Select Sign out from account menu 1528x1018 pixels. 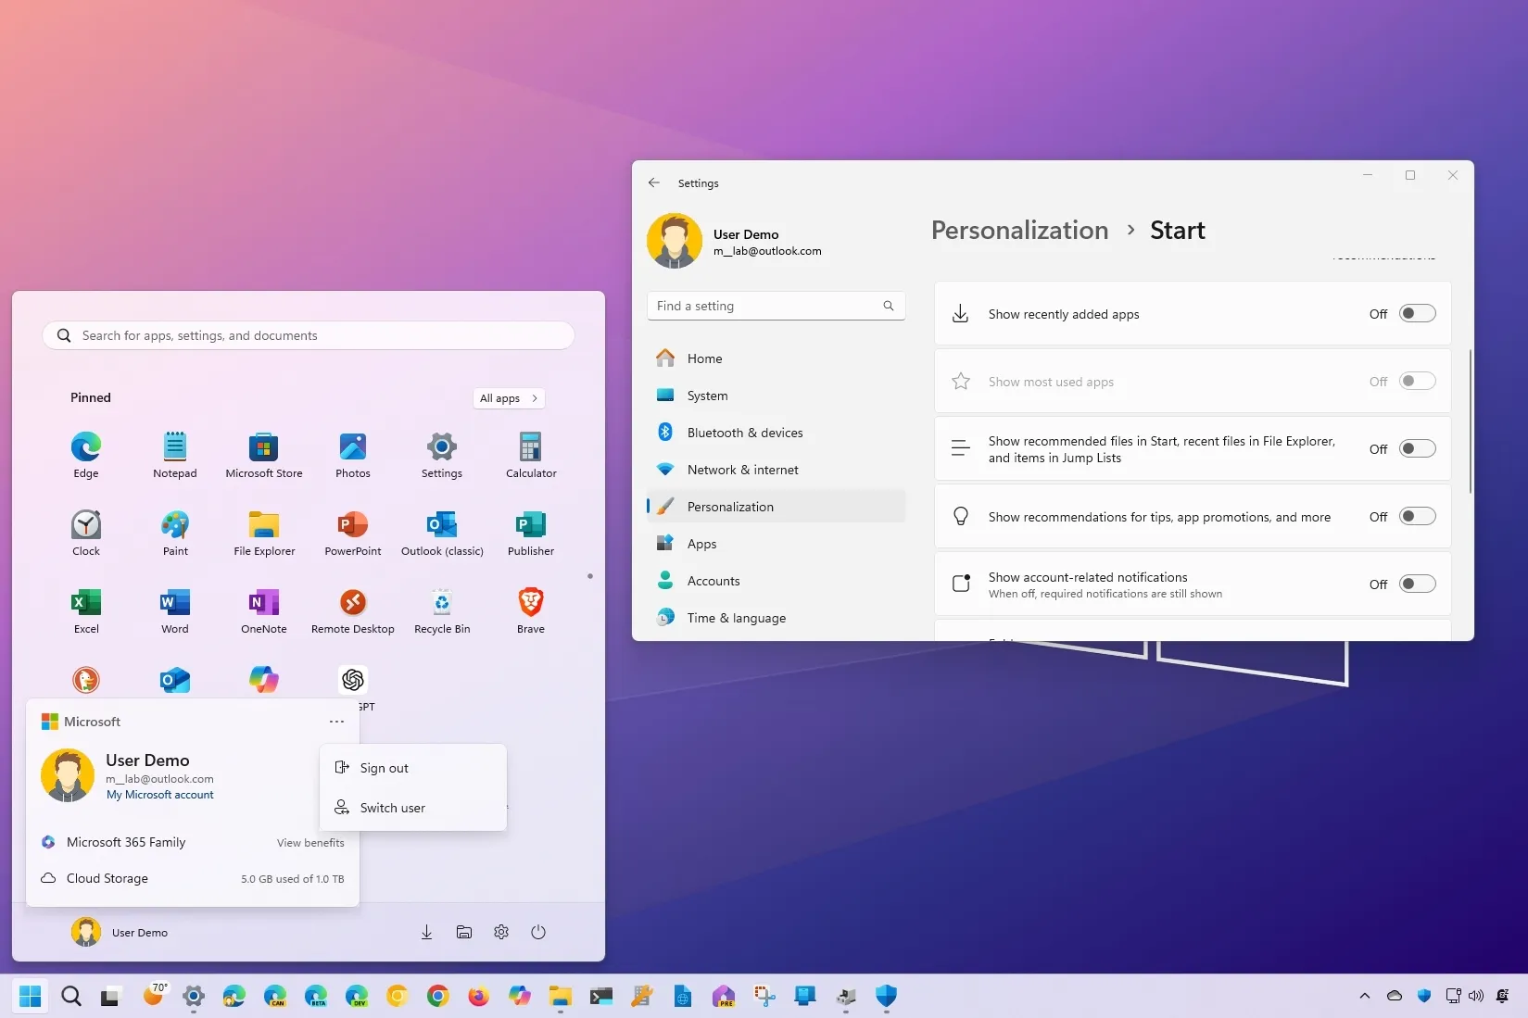tap(412, 768)
